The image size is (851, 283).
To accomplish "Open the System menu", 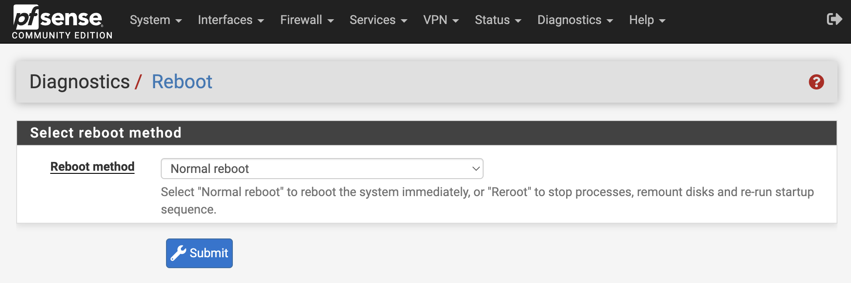I will point(156,20).
